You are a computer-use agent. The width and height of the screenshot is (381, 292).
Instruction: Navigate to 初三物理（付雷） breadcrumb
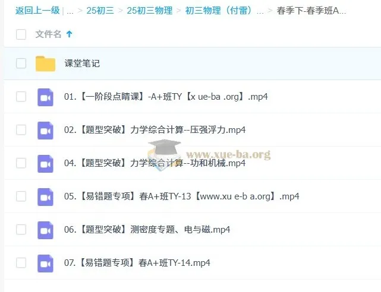219,11
